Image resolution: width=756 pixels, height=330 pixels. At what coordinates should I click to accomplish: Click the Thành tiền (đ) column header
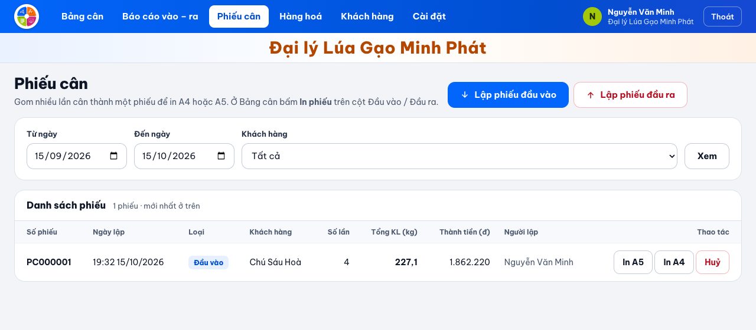[x=465, y=232]
